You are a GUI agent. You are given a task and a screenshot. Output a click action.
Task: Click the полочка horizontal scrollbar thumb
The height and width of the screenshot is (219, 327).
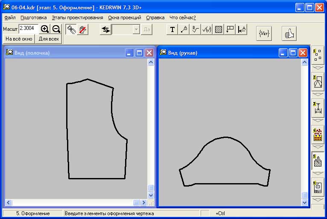(x=136, y=202)
